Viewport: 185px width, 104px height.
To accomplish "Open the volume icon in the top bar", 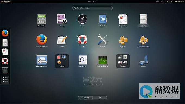I will pyautogui.click(x=162, y=2).
